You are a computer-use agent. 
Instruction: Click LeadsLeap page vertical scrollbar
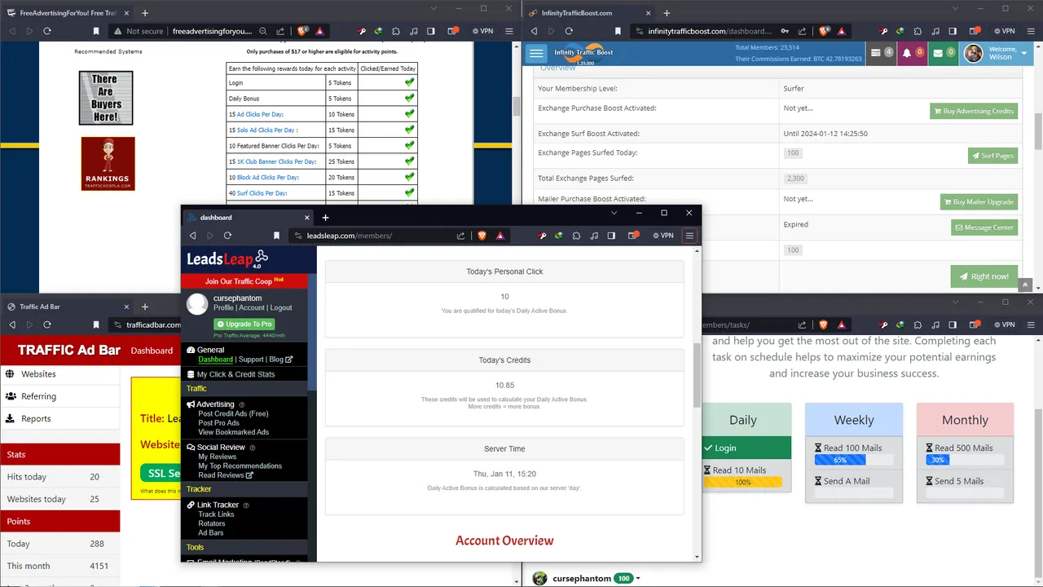click(697, 375)
